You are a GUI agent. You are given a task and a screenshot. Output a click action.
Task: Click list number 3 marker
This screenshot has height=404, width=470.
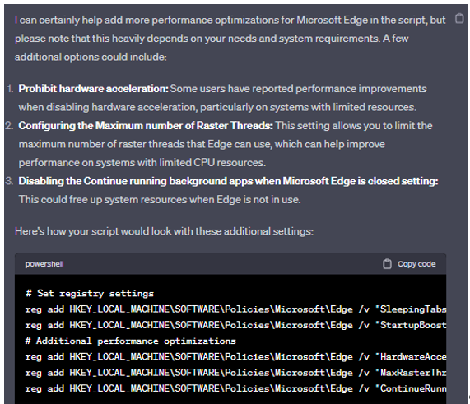pyautogui.click(x=9, y=181)
